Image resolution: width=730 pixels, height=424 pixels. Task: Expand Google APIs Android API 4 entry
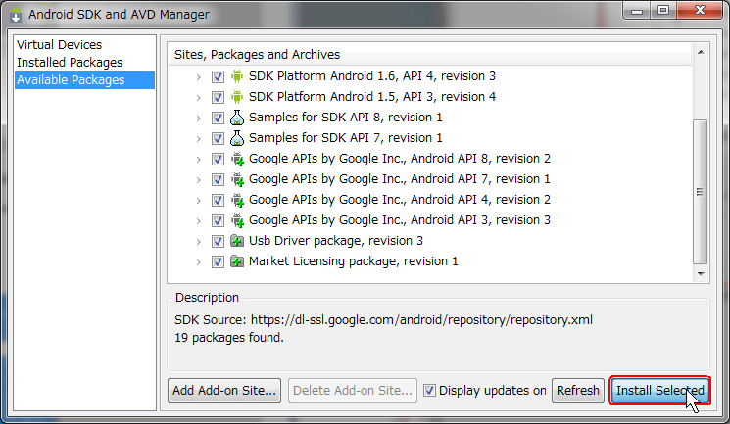click(x=198, y=200)
